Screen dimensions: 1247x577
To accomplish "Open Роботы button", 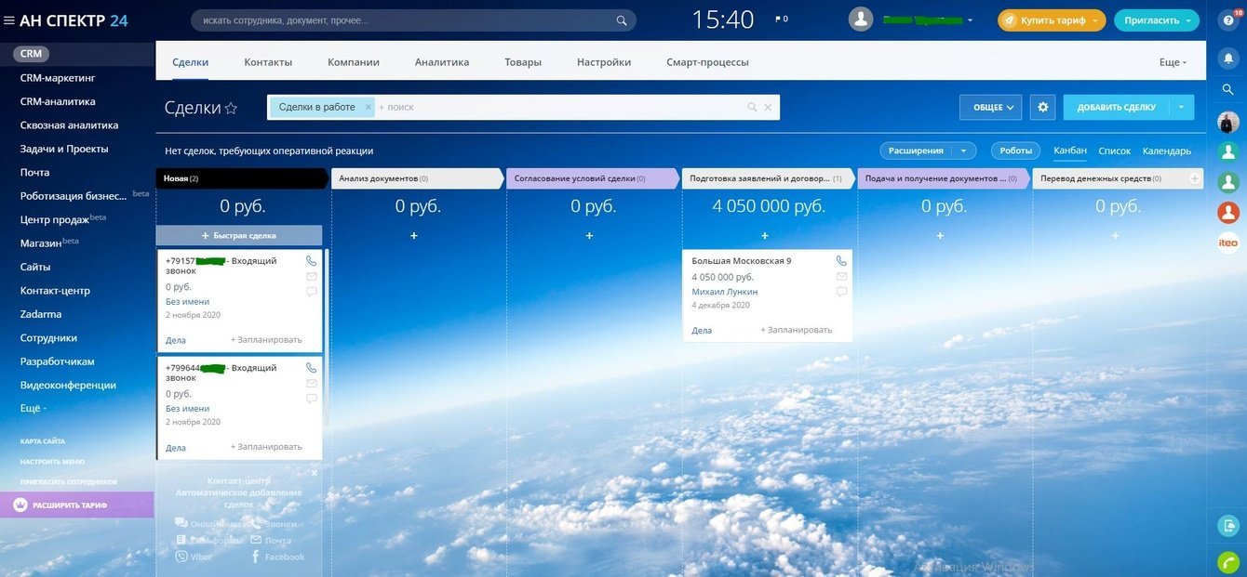I will pyautogui.click(x=1016, y=151).
